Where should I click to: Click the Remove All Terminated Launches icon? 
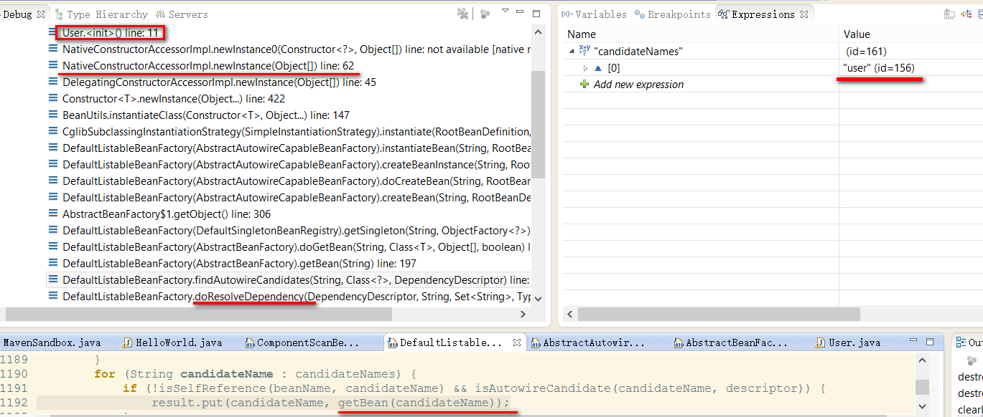(x=463, y=14)
